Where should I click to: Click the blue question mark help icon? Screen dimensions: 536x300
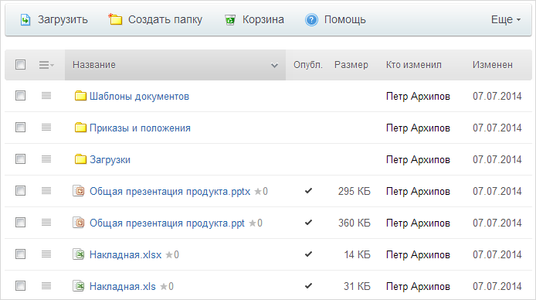pos(311,20)
